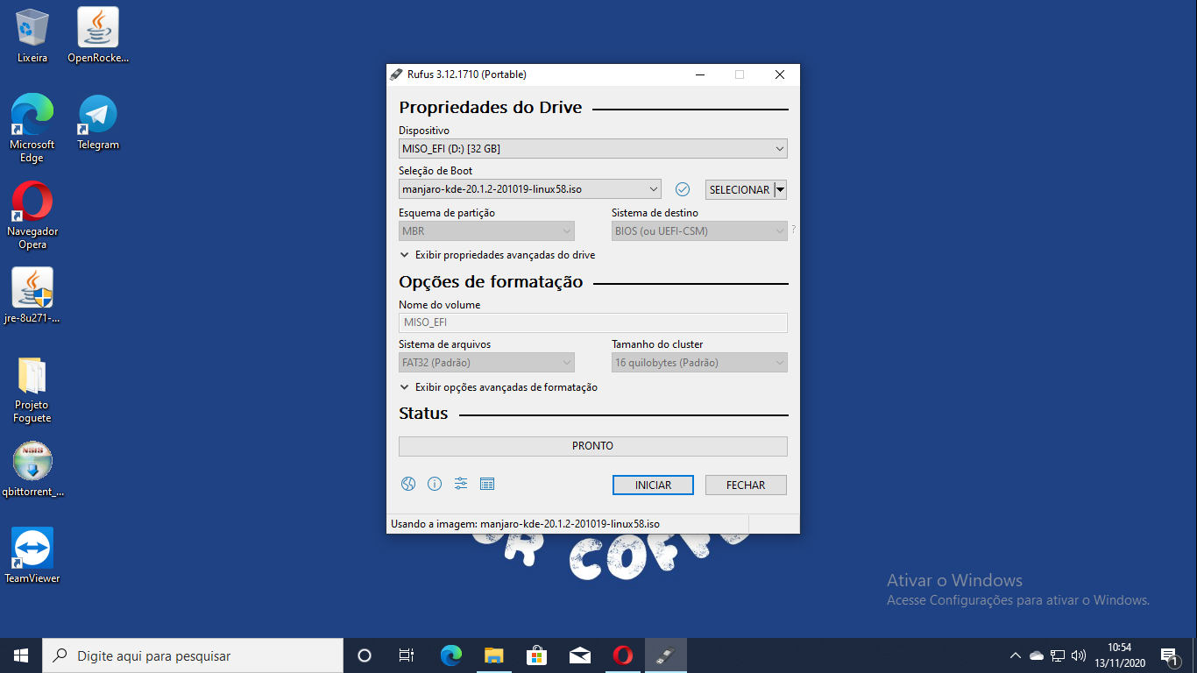1197x673 pixels.
Task: Open the Sistema de destino BIOS dropdown
Action: [x=699, y=231]
